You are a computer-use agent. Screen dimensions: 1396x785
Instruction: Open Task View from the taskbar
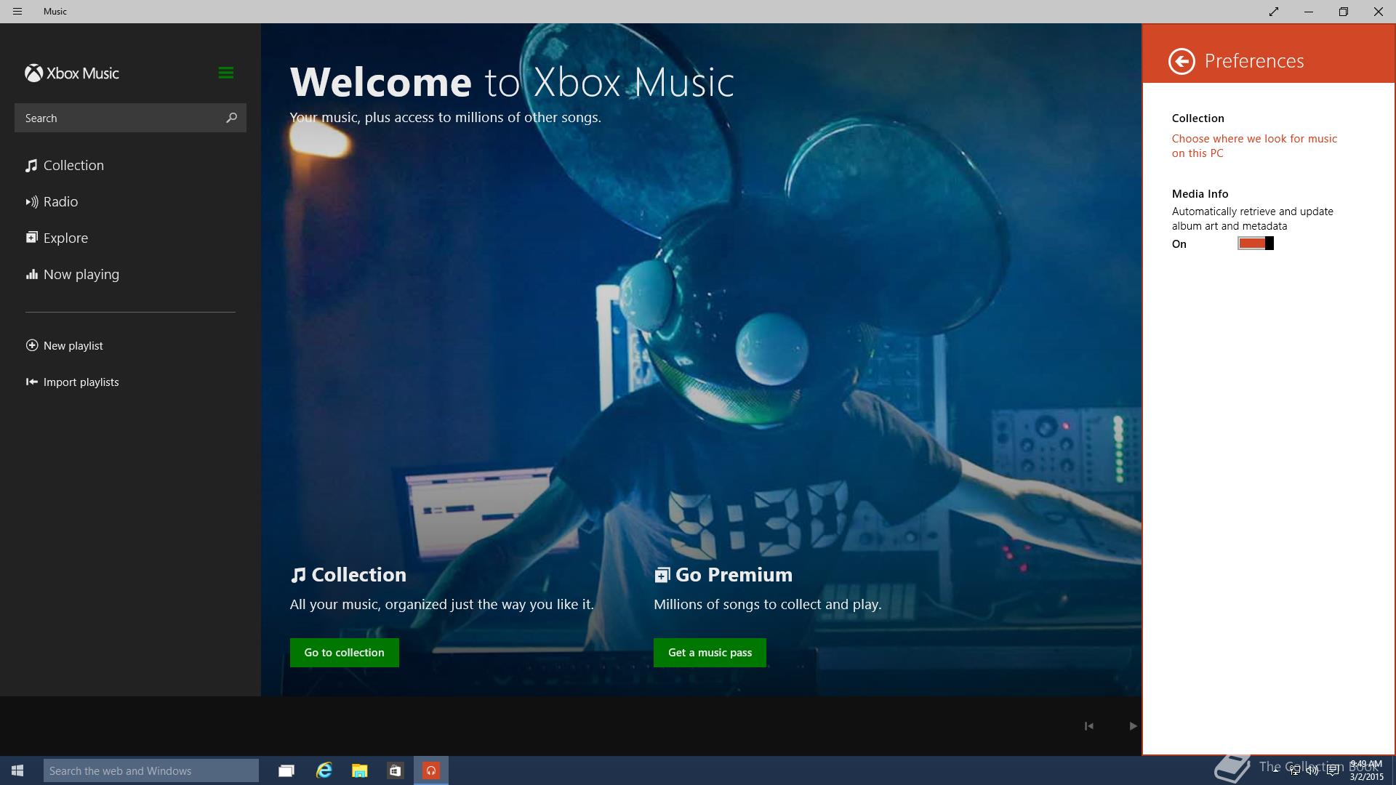pyautogui.click(x=286, y=770)
